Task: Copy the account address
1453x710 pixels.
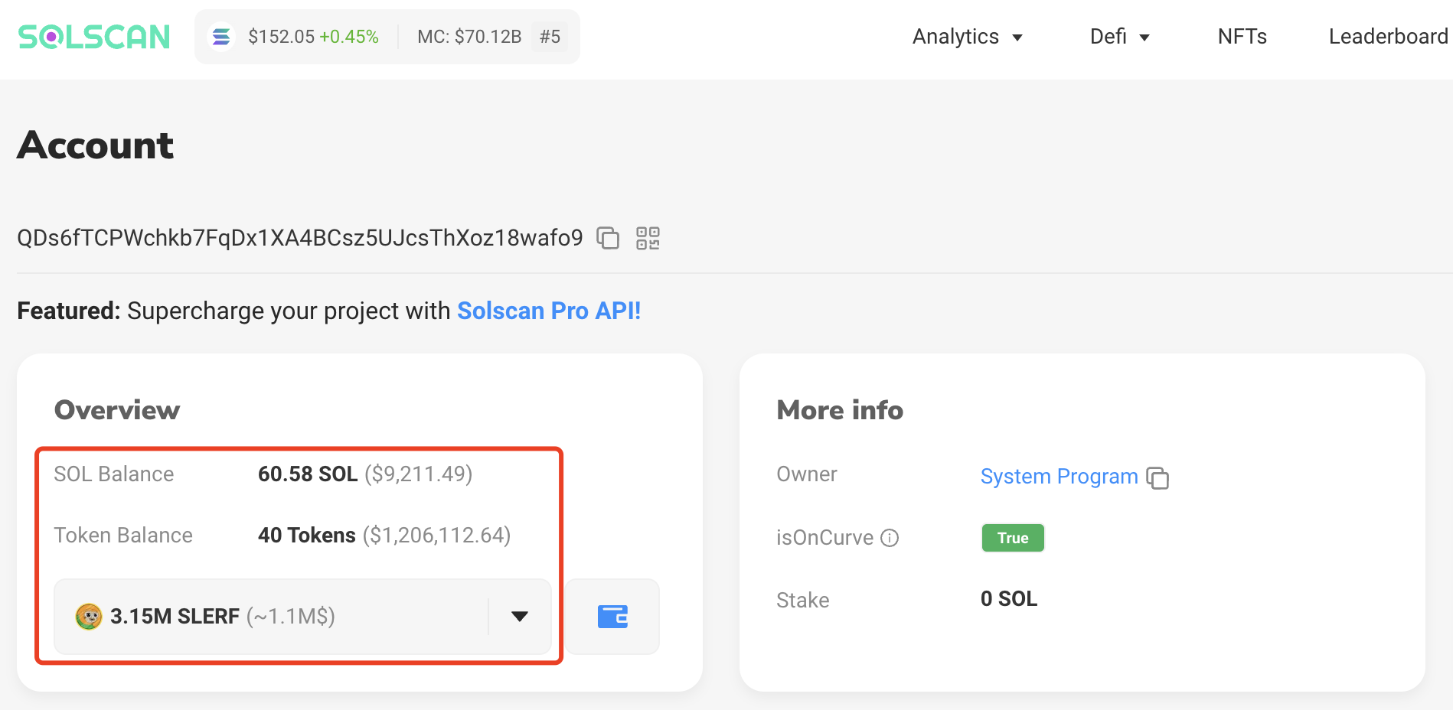Action: [x=608, y=238]
